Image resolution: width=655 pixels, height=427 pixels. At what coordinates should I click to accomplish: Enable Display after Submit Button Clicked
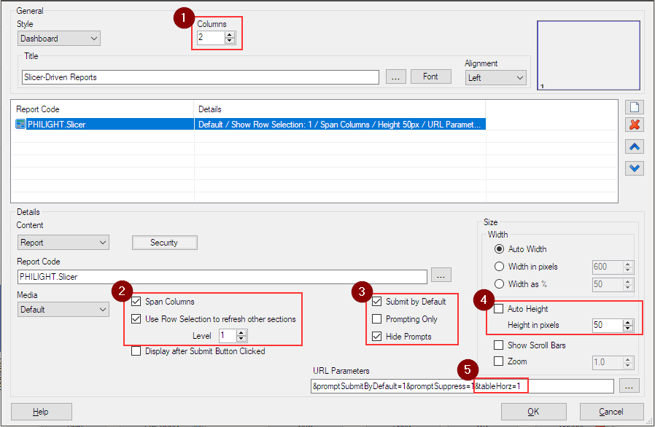136,351
